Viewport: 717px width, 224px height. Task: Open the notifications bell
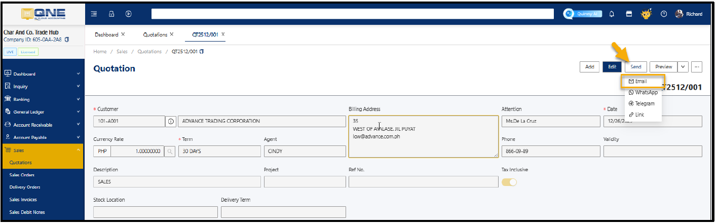point(612,14)
